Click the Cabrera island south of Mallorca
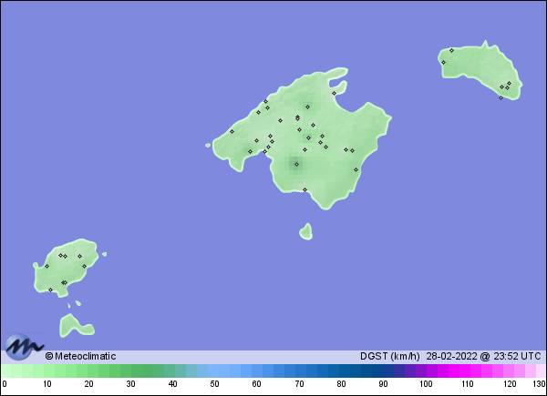 point(306,232)
